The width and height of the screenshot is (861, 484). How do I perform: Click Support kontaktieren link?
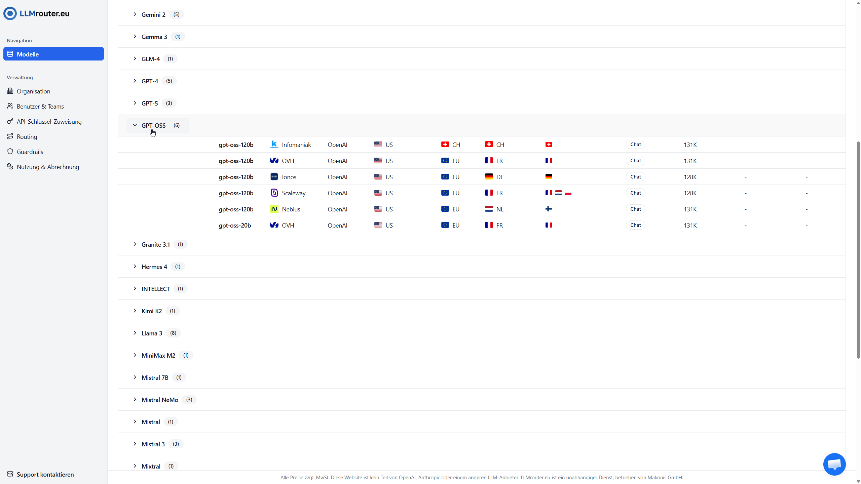point(45,474)
